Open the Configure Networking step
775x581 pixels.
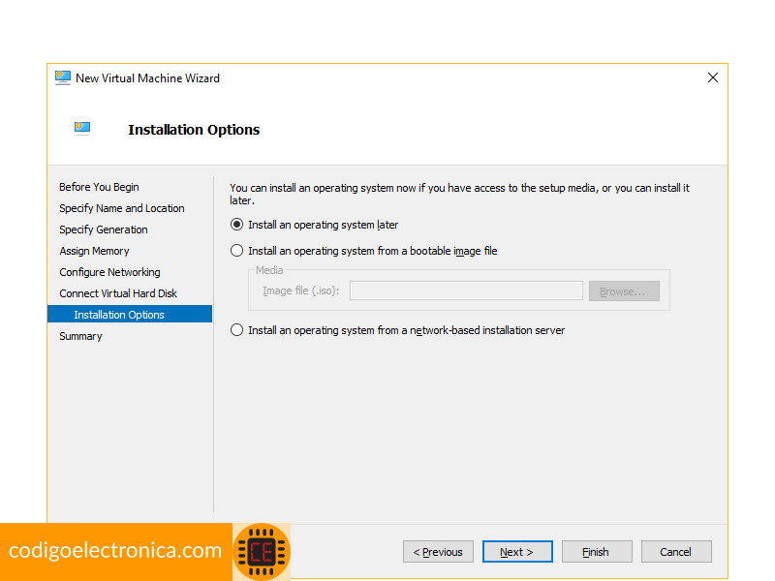click(109, 272)
